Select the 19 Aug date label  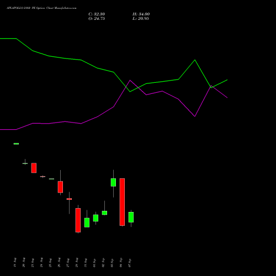tap(15, 262)
